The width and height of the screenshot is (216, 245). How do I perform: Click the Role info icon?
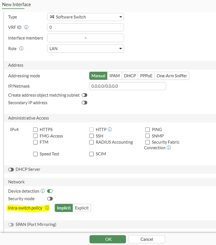[x=21, y=49]
